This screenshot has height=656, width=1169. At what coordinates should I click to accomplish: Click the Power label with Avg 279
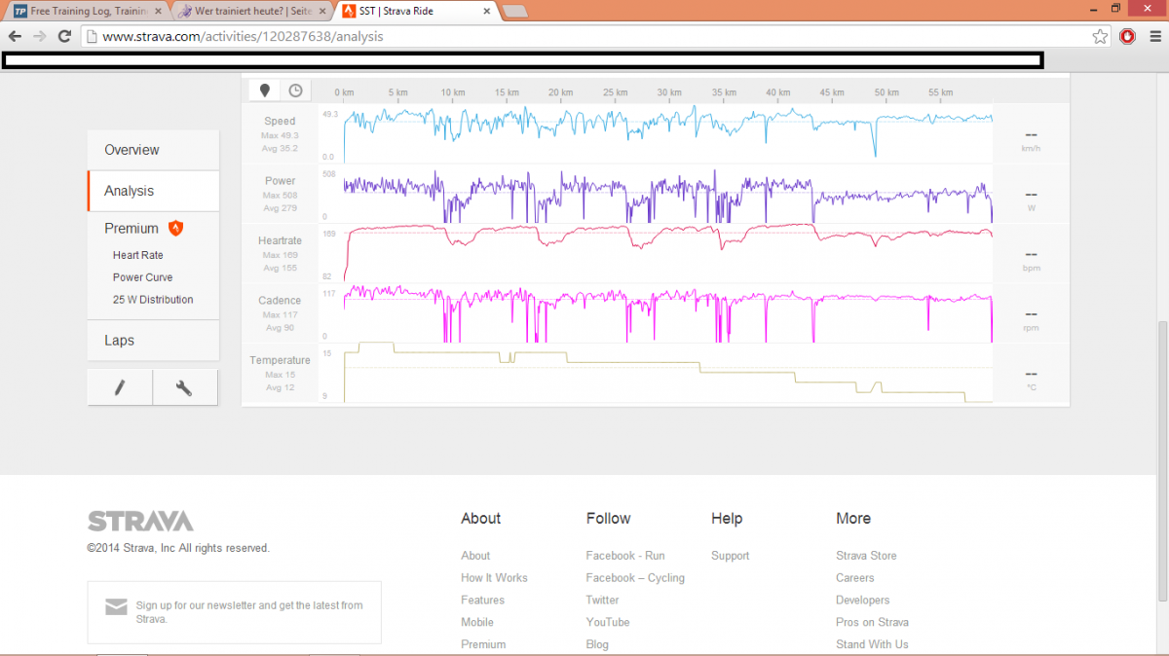coord(280,194)
